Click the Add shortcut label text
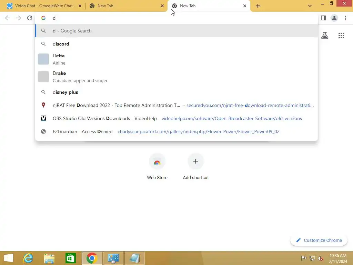The width and height of the screenshot is (353, 265). pyautogui.click(x=196, y=178)
